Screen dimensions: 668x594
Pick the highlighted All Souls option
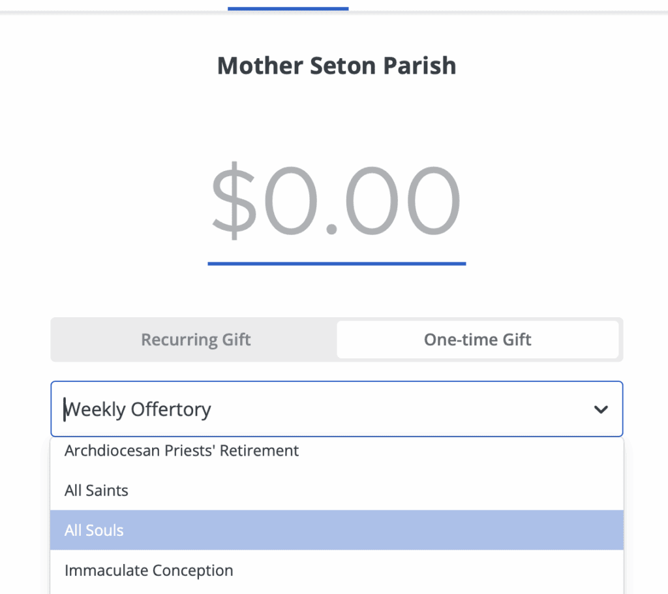(94, 530)
